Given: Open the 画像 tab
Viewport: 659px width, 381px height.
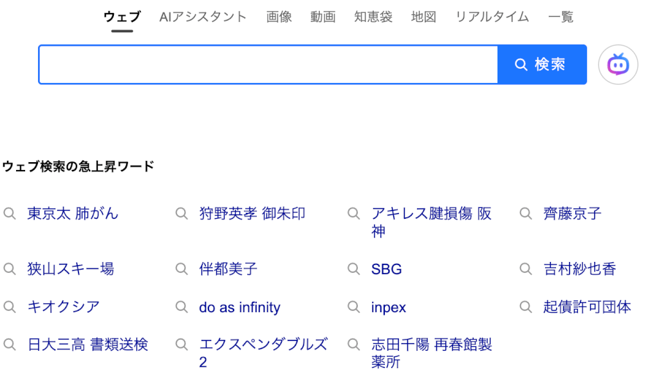Looking at the screenshot, I should 279,17.
